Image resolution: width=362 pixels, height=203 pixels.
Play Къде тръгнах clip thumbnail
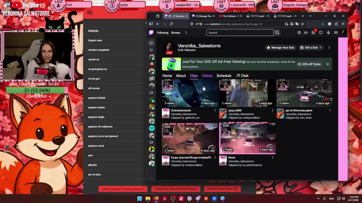tap(190, 138)
